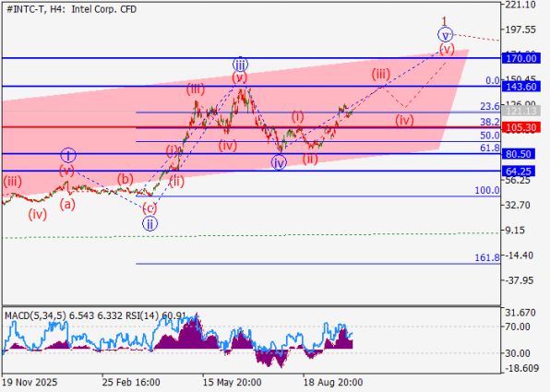
Task: Click the red (ii) label right of circled iv
Action: pos(310,159)
